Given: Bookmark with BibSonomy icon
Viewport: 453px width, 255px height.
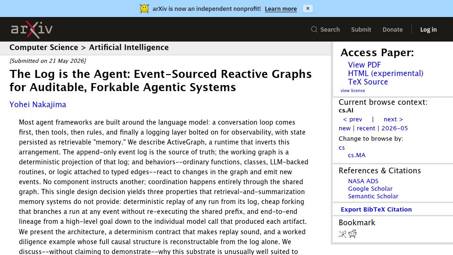Looking at the screenshot, I should click(x=343, y=234).
